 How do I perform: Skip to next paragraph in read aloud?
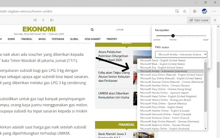point(52,20)
